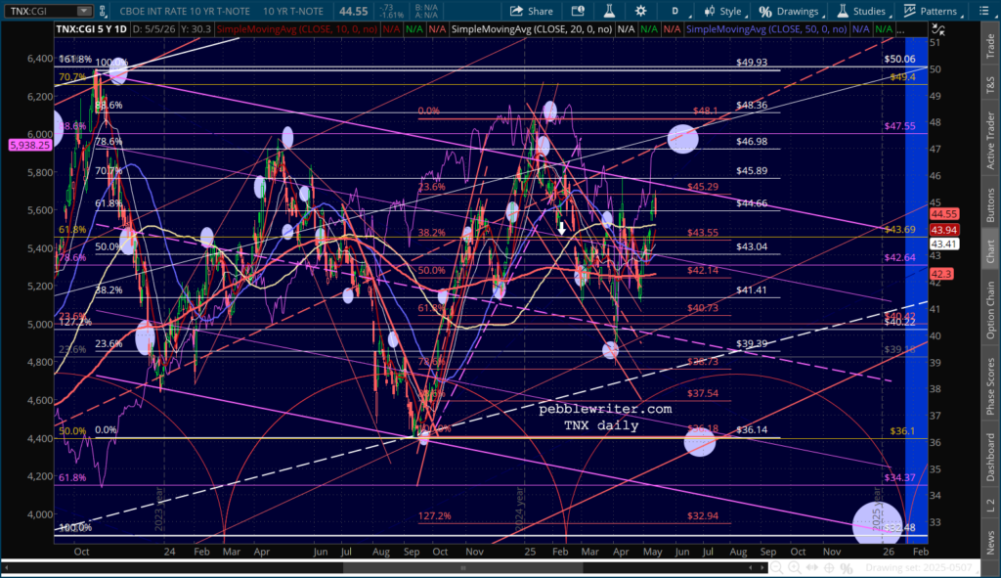Click the flask test tube icon

tap(609, 11)
